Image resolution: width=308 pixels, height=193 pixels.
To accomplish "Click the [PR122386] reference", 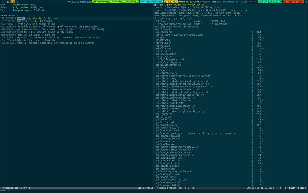I will click(94, 38).
